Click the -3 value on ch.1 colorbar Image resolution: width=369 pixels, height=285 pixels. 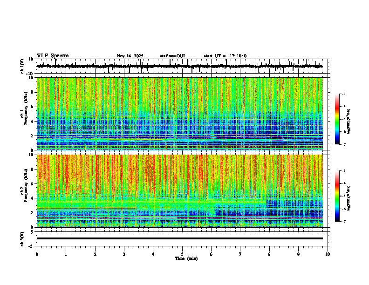pyautogui.click(x=344, y=94)
